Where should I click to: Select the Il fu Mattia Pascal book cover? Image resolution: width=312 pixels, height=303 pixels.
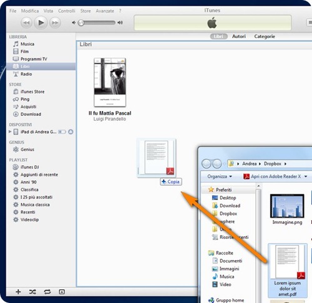110,82
